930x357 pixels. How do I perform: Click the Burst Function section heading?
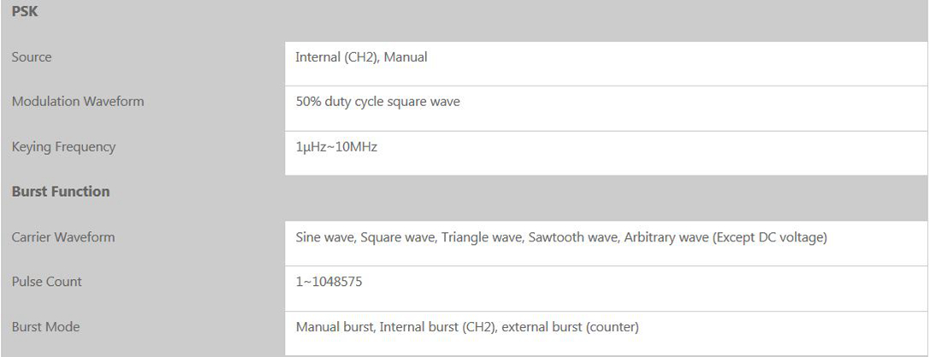click(x=61, y=192)
